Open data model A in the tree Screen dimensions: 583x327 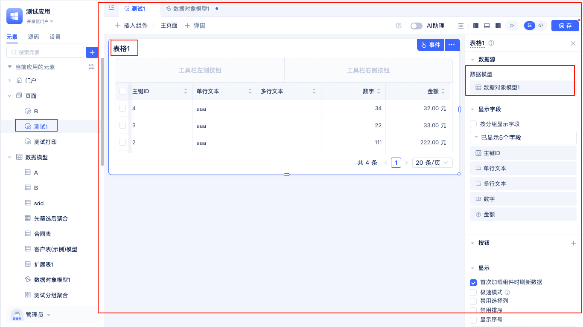point(36,172)
